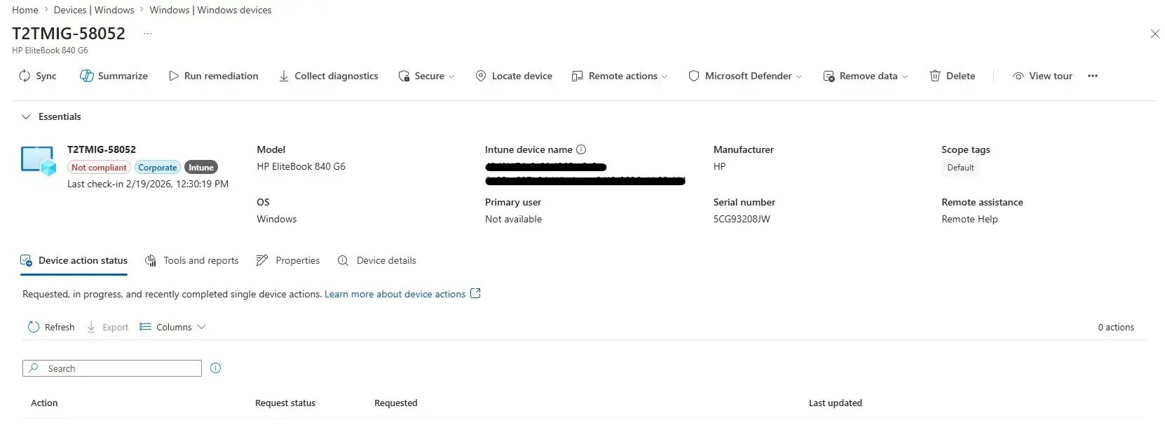1165x430 pixels.
Task: Click the Sync button label
Action: pos(46,76)
